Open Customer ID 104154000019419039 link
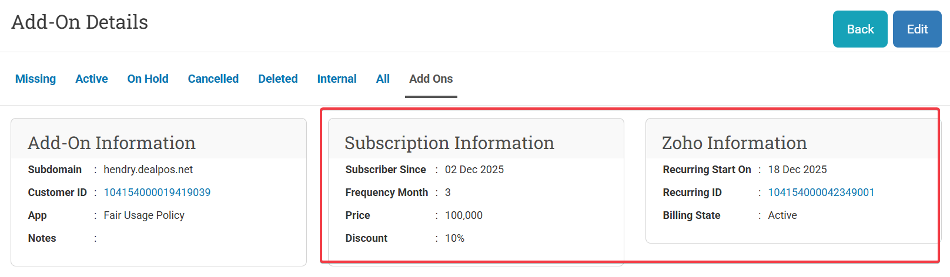 coord(157,192)
